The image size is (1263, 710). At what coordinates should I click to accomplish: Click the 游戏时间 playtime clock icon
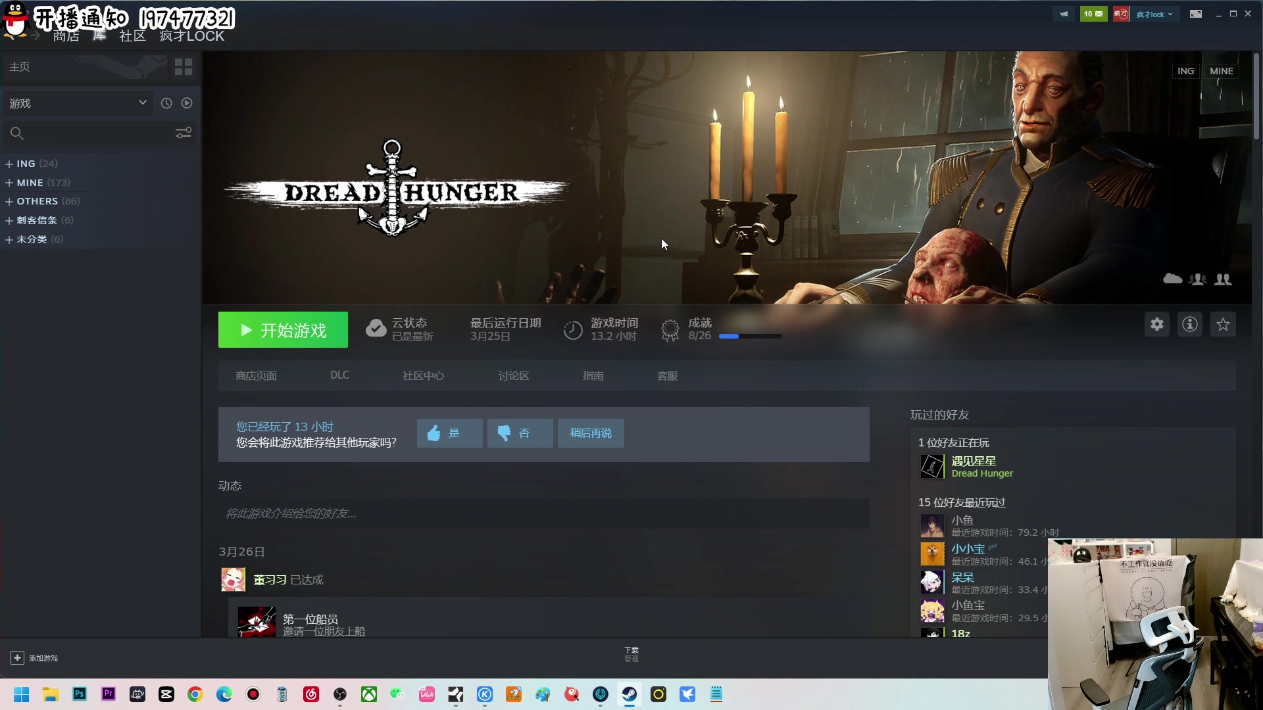pos(573,330)
